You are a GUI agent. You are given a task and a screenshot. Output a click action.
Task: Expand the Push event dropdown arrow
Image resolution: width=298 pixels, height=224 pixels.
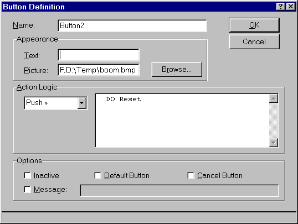82,103
